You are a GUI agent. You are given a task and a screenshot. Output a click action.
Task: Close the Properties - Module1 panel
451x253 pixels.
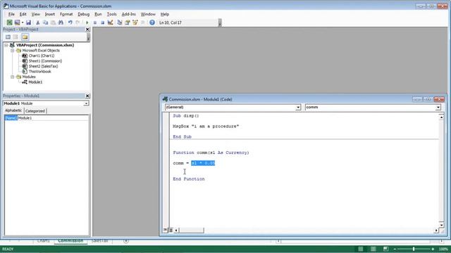click(x=87, y=96)
